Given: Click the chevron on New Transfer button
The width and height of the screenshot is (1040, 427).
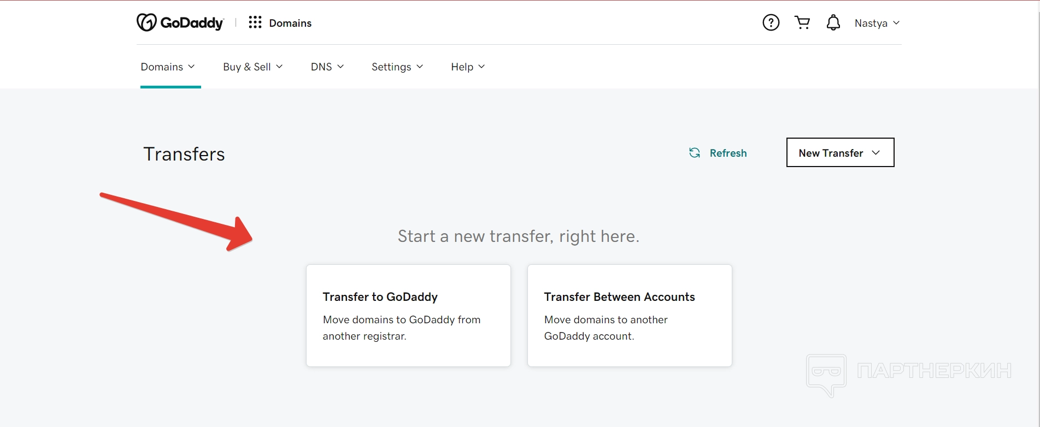Looking at the screenshot, I should 876,152.
